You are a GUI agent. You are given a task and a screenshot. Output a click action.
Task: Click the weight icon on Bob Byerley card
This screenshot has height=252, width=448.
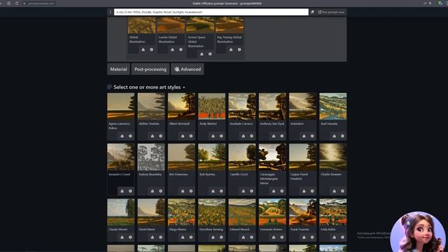click(213, 191)
